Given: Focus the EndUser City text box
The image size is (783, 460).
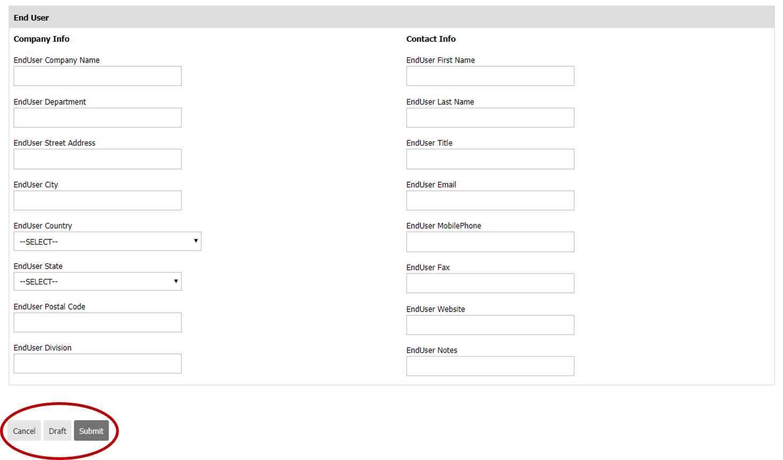Looking at the screenshot, I should [x=97, y=200].
